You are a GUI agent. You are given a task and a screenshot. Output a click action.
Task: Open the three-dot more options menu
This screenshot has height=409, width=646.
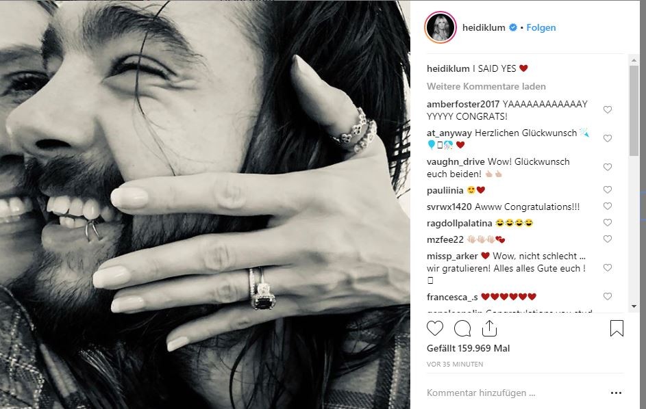pyautogui.click(x=616, y=393)
